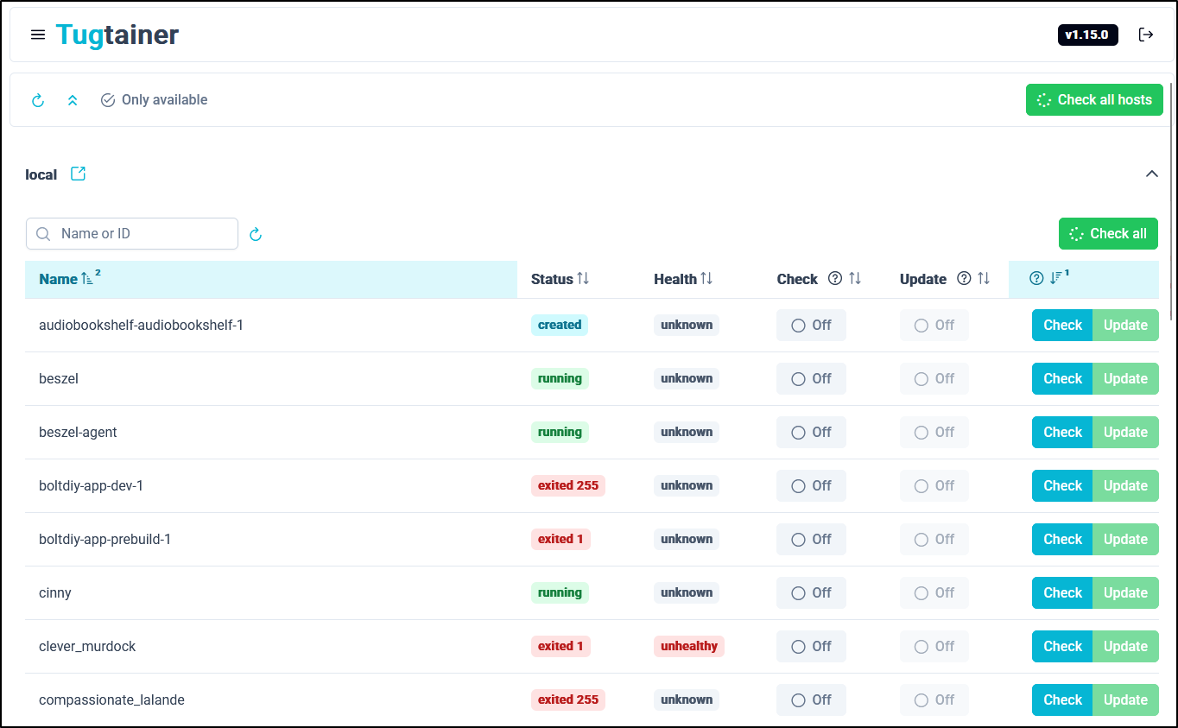The height and width of the screenshot is (728, 1178).
Task: Toggle Check switch for audiobookshelf-audiobookshelf-1
Action: (x=810, y=326)
